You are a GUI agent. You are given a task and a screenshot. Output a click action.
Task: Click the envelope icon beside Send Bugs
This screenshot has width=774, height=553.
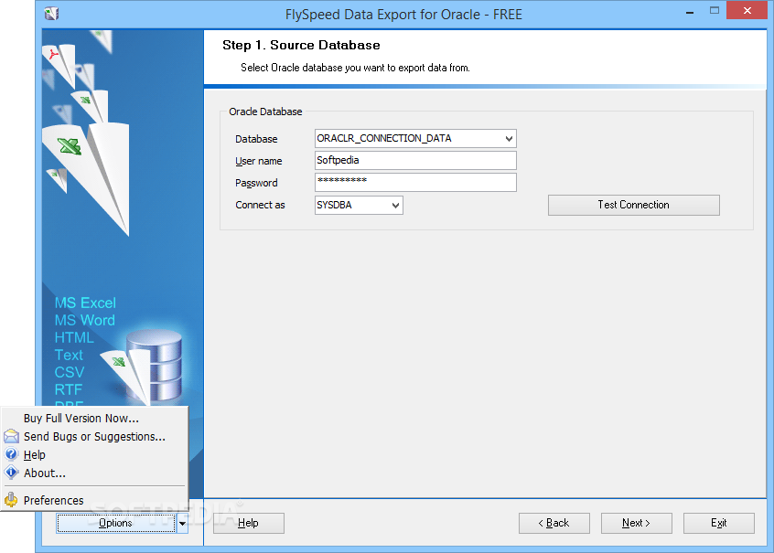tap(11, 437)
